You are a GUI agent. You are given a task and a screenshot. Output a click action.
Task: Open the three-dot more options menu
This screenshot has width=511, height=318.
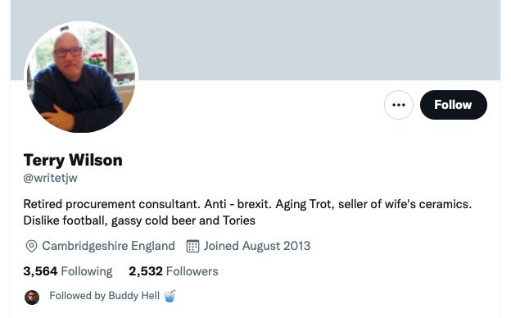pyautogui.click(x=399, y=105)
